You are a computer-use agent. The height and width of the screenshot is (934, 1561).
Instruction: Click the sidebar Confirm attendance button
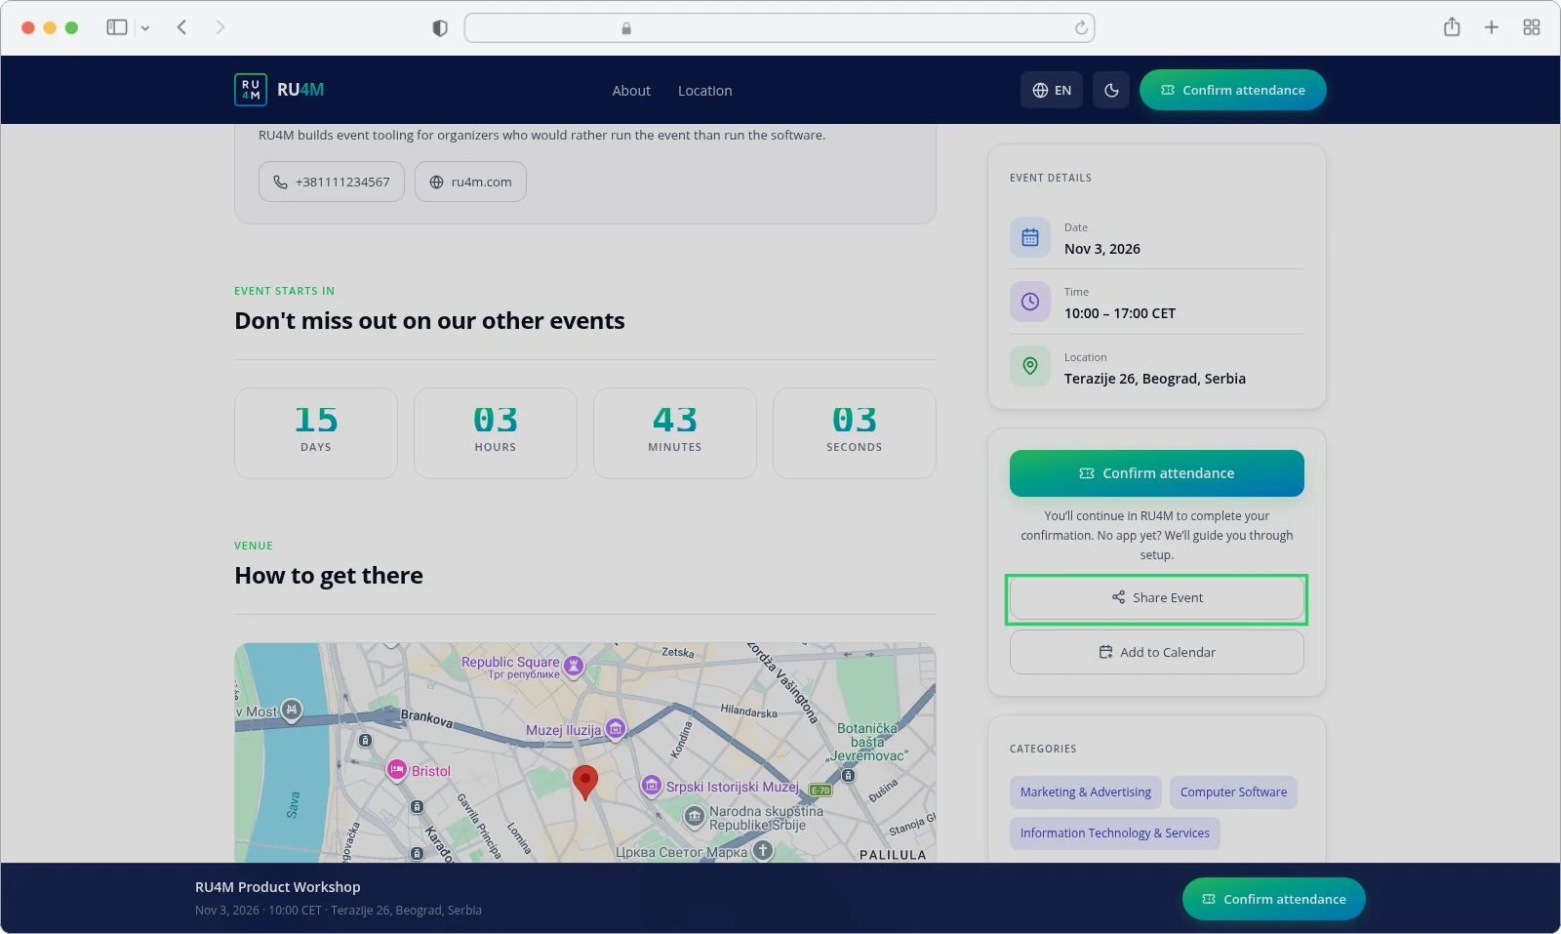[1157, 473]
